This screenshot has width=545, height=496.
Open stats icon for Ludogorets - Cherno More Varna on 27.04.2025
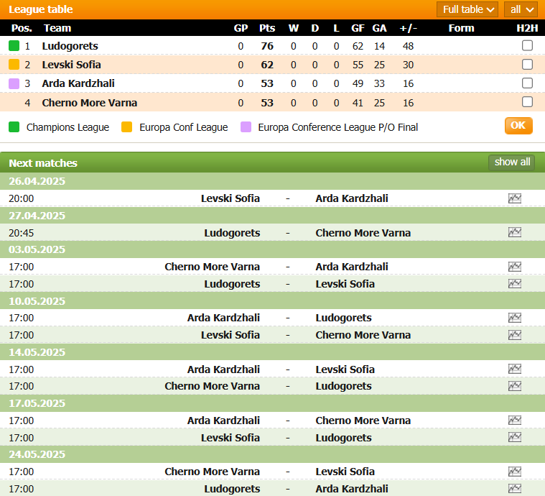pos(514,232)
